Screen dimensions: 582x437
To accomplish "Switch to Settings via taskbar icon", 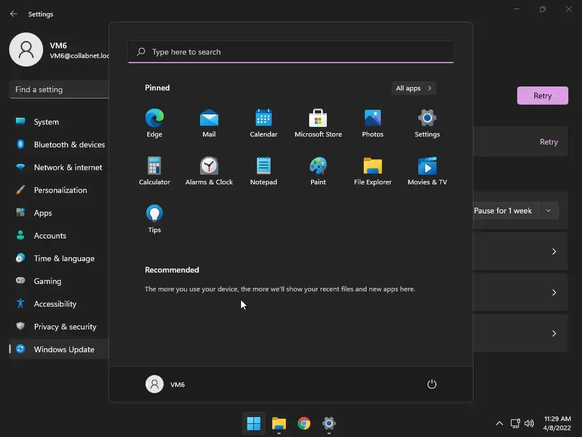I will (x=329, y=423).
